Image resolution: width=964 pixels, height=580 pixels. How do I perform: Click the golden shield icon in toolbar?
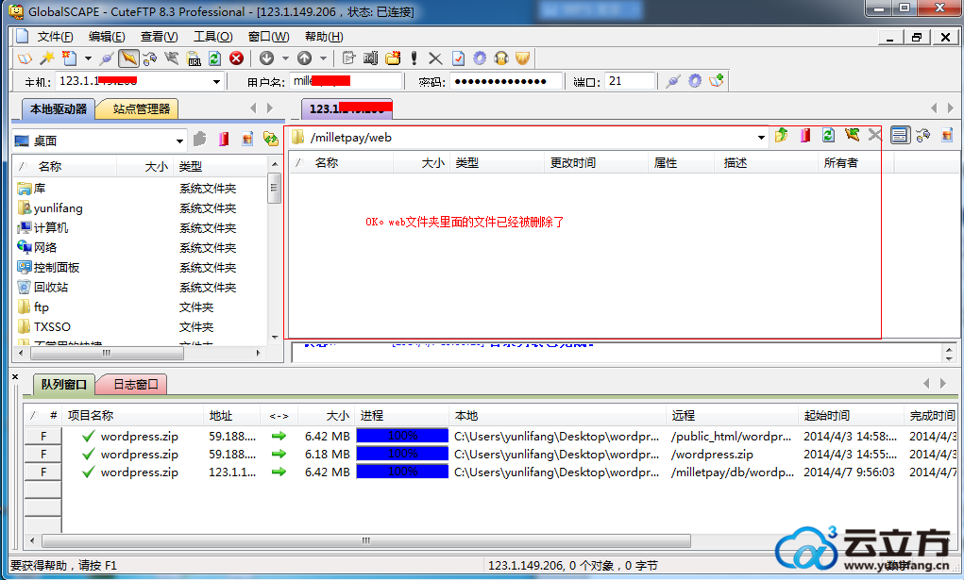tap(522, 58)
